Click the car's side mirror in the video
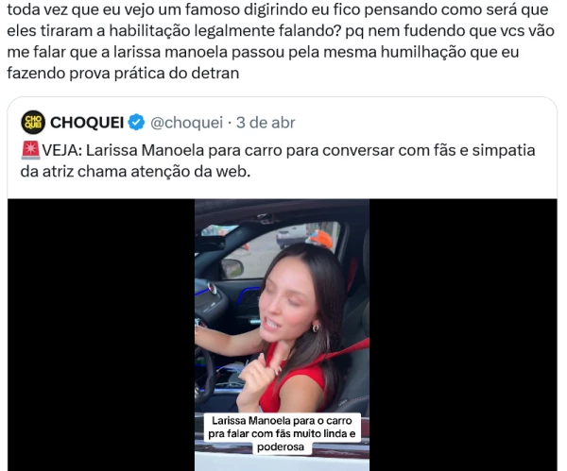Image resolution: width=567 pixels, height=471 pixels. [232, 269]
